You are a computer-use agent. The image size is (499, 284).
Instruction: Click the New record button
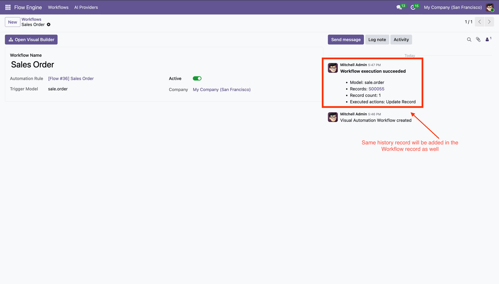(12, 22)
